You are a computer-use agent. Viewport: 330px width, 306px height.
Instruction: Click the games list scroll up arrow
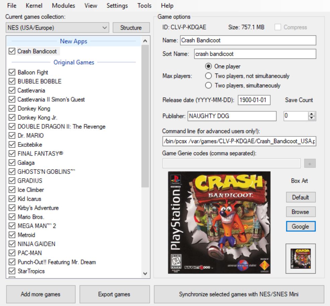click(x=145, y=41)
